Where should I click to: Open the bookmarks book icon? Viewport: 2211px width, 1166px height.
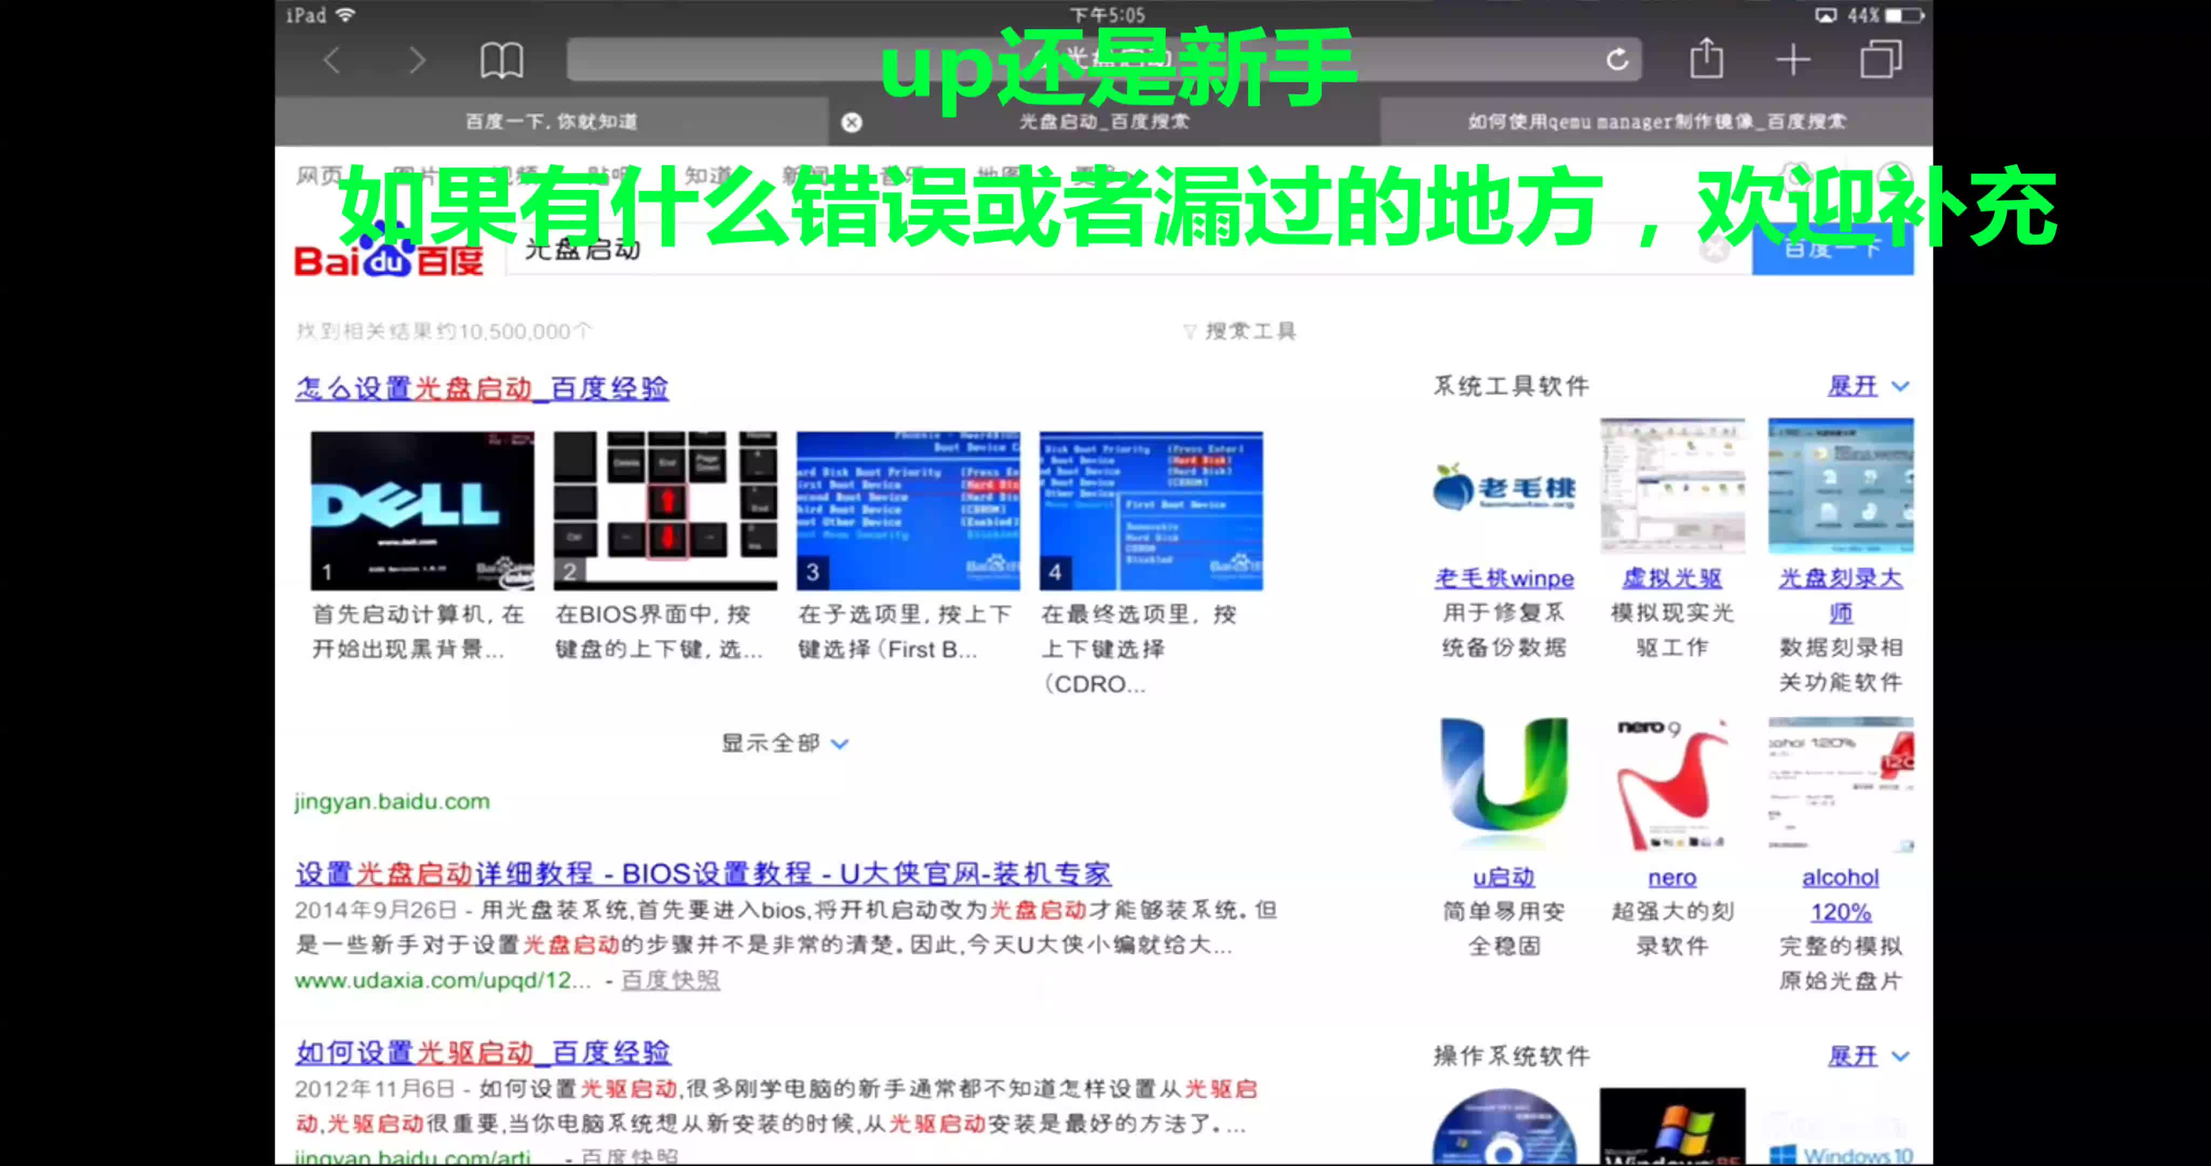click(501, 60)
